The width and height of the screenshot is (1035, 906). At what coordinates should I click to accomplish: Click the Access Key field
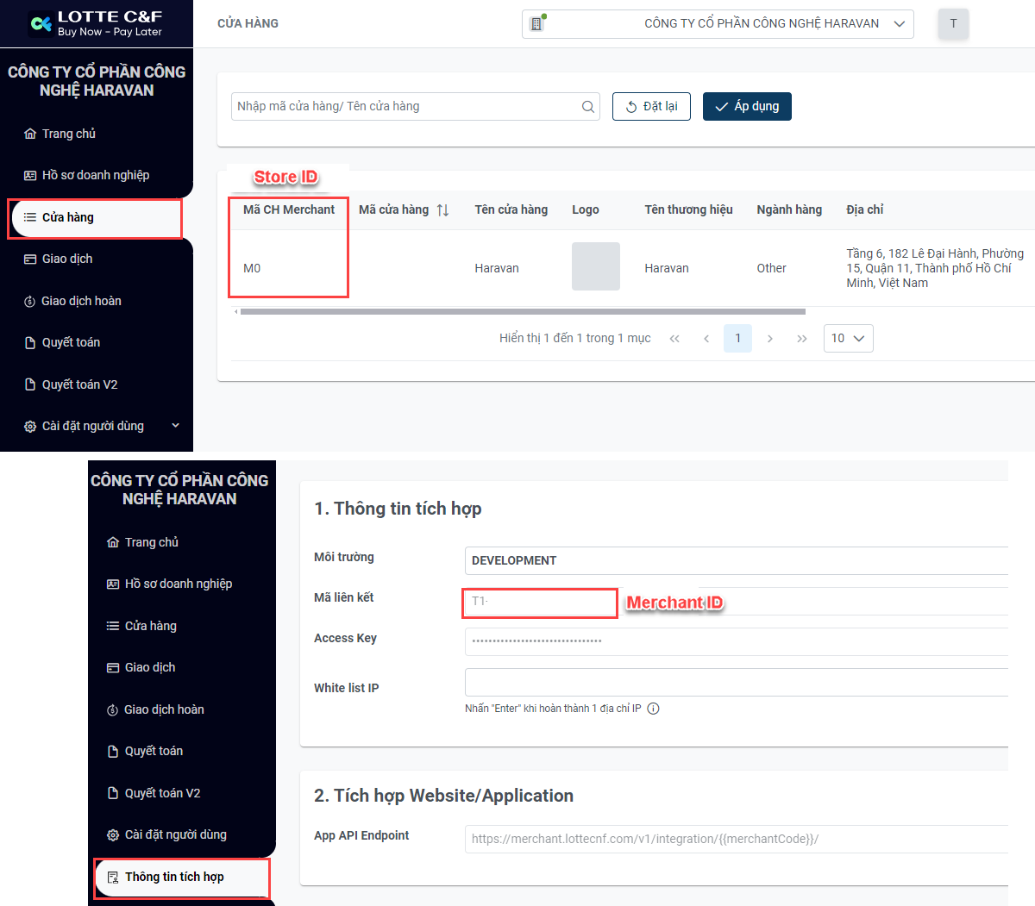pyautogui.click(x=737, y=641)
